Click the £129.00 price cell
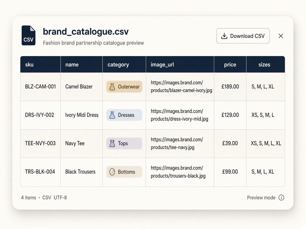This screenshot has width=306, height=229. pos(230,115)
